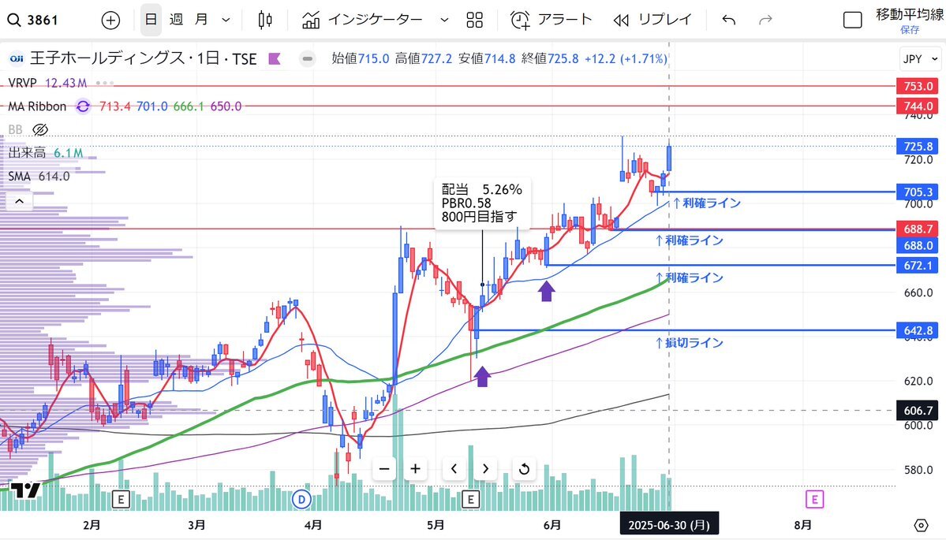Click dividend D marker near April
This screenshot has width=946, height=540.
(x=301, y=499)
